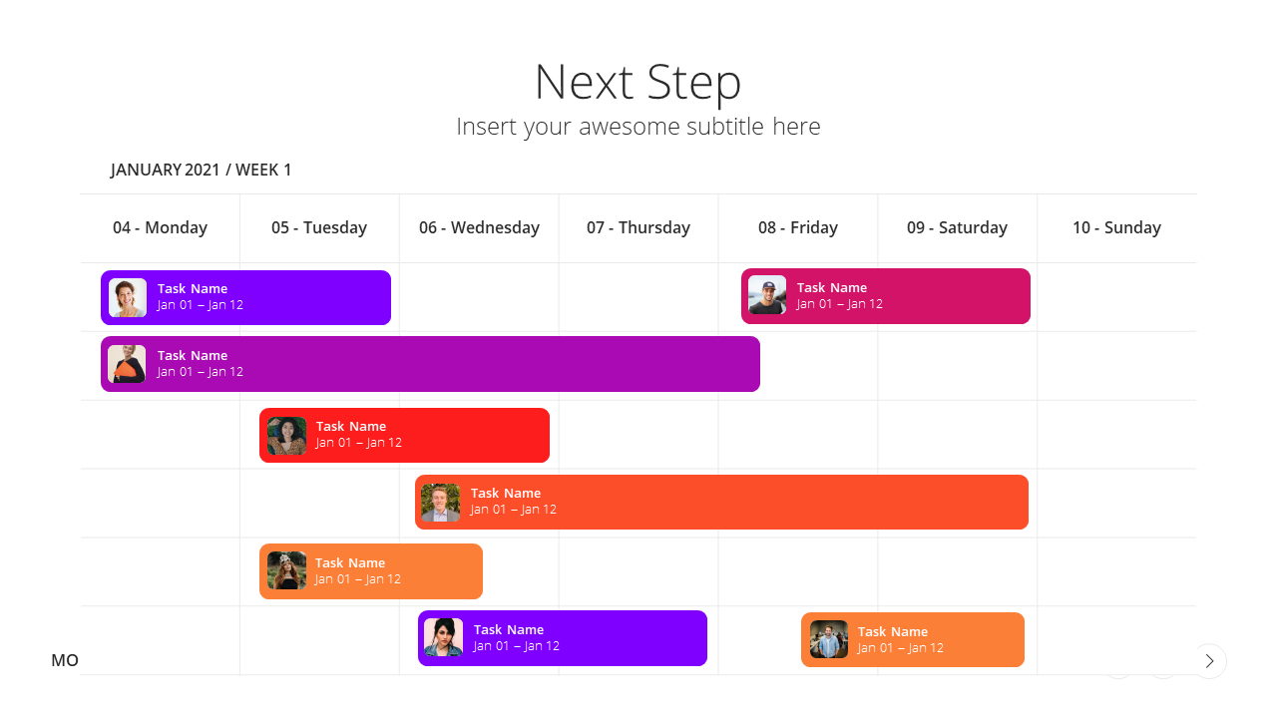This screenshot has height=718, width=1277.
Task: Click the next arrow chevron button
Action: (1209, 661)
